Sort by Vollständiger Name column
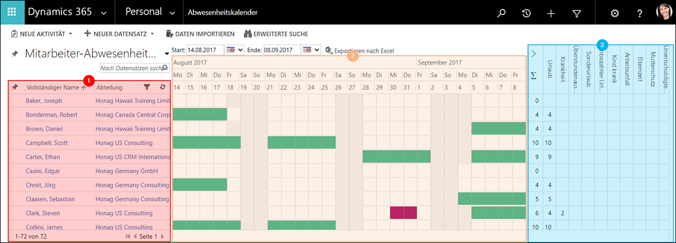The image size is (676, 243). pyautogui.click(x=57, y=87)
